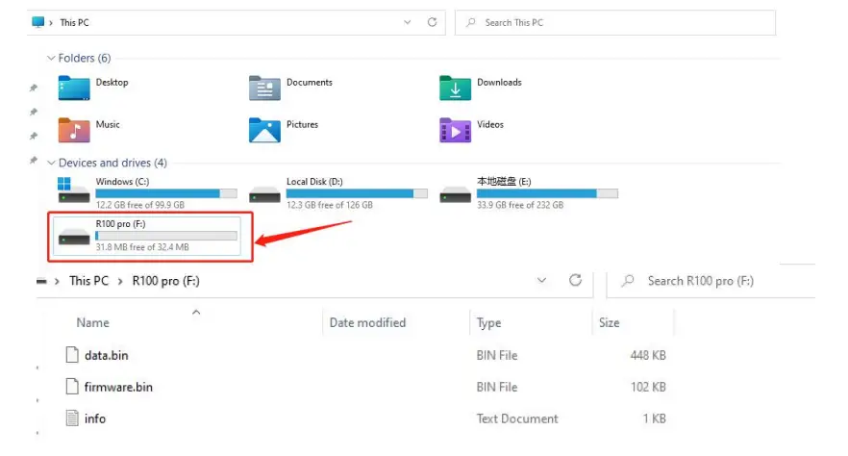Click the Music folder label
Image resolution: width=848 pixels, height=456 pixels.
[108, 124]
